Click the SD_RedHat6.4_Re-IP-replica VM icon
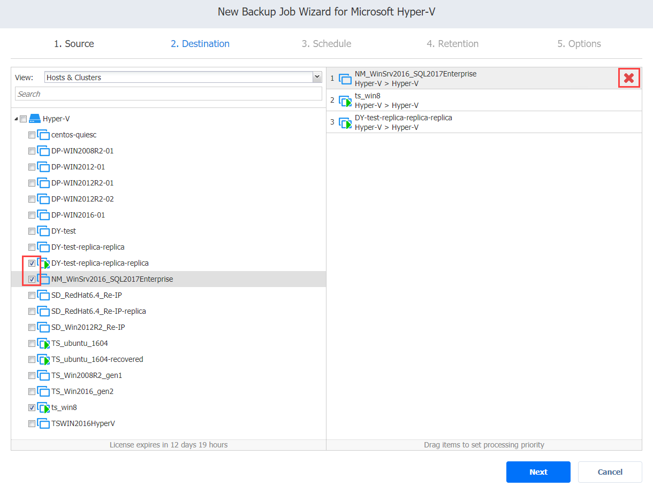Viewport: 653px width, 487px height. [x=43, y=311]
